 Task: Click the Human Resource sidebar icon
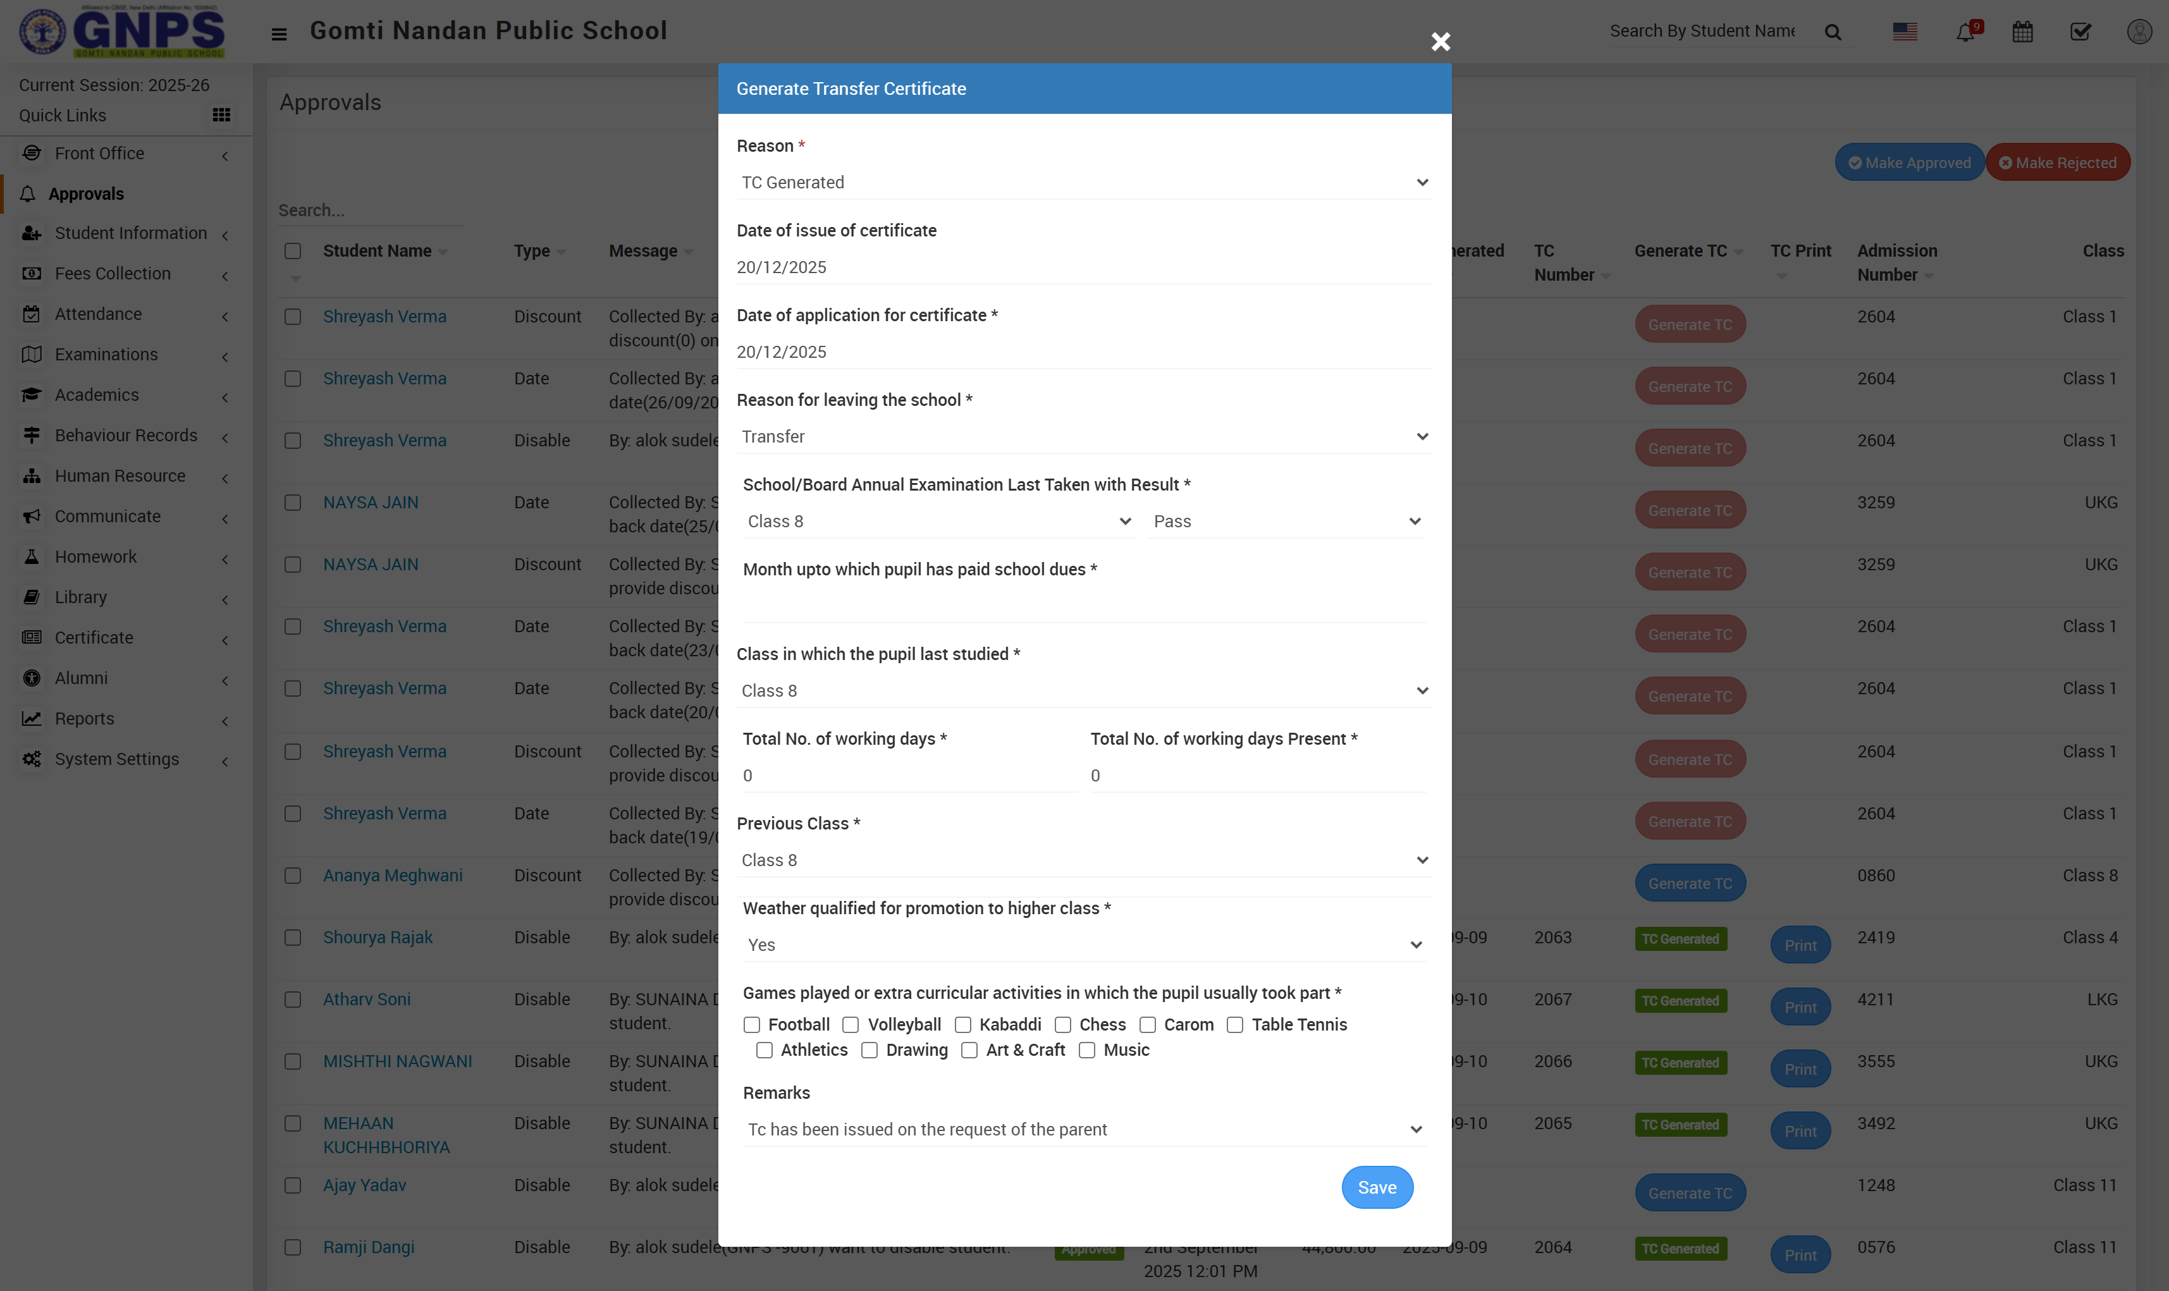click(x=32, y=476)
